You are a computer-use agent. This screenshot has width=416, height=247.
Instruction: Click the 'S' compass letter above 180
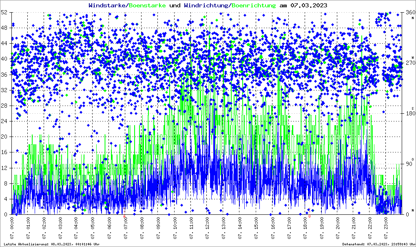[413, 108]
